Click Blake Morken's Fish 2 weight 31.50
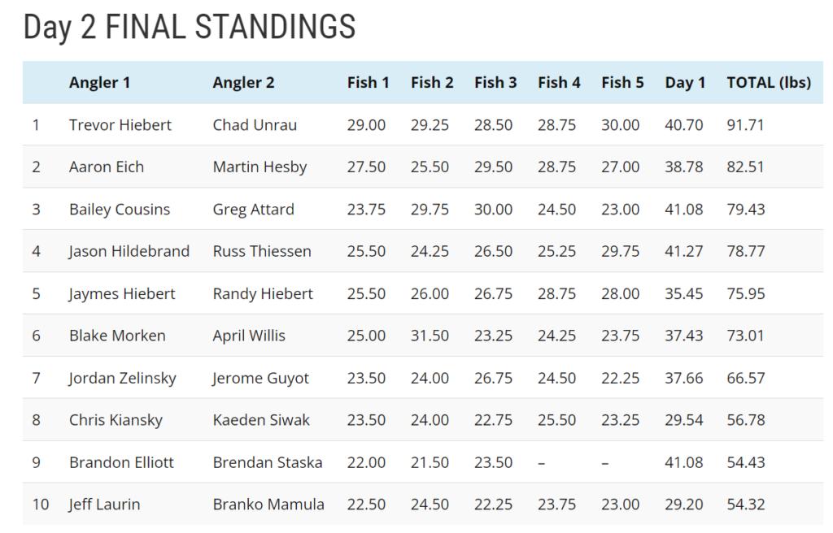The height and width of the screenshot is (533, 833). tap(430, 336)
